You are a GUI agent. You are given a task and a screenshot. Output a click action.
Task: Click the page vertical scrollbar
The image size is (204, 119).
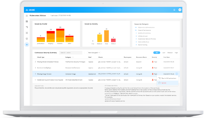(182, 33)
